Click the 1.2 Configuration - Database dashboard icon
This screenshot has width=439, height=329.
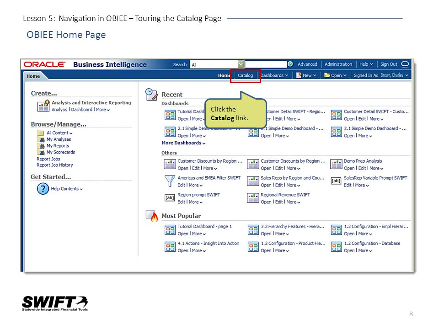336,247
